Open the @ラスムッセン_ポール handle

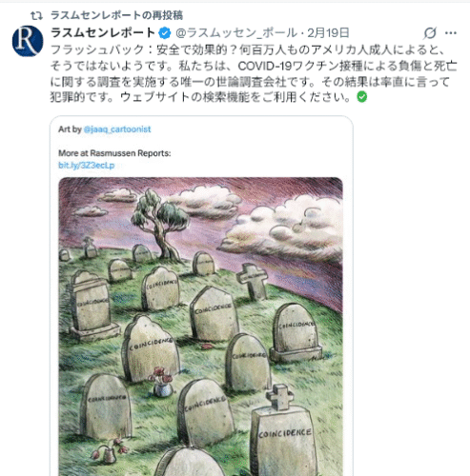236,32
